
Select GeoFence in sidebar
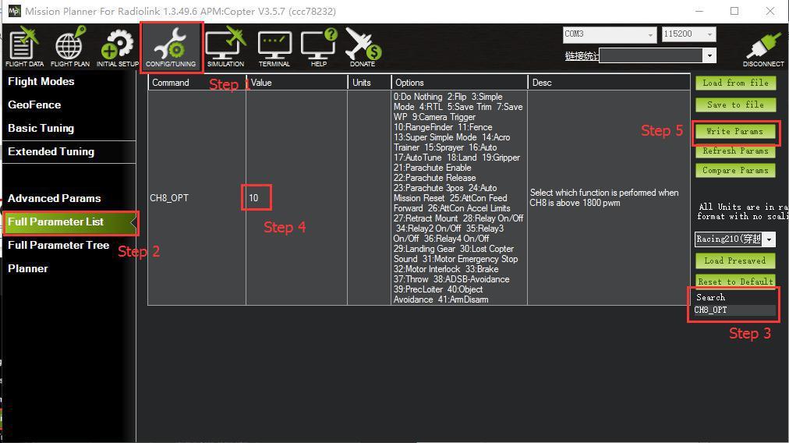tap(34, 105)
